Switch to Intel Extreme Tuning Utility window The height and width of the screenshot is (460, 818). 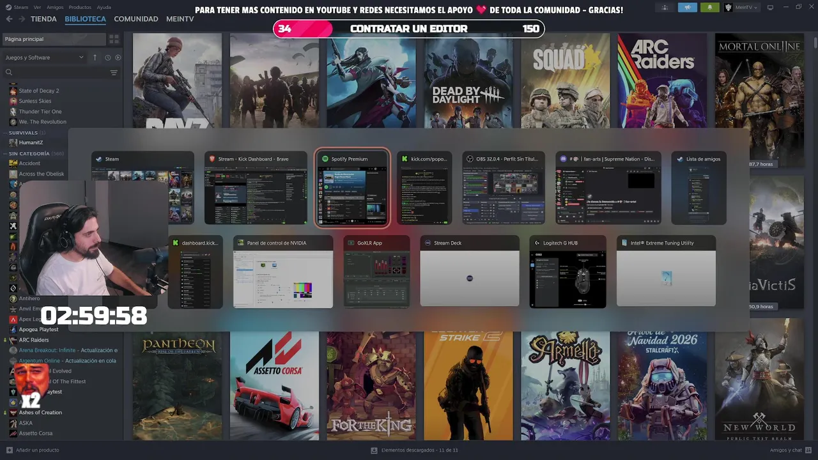click(x=666, y=272)
